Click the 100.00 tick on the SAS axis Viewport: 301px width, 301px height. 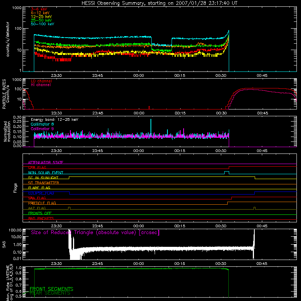[x=15, y=230]
